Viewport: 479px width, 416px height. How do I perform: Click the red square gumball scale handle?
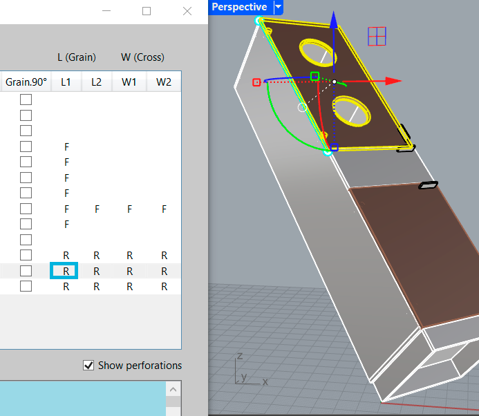pyautogui.click(x=256, y=82)
